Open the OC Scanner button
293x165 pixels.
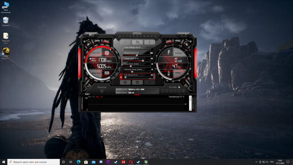click(91, 35)
